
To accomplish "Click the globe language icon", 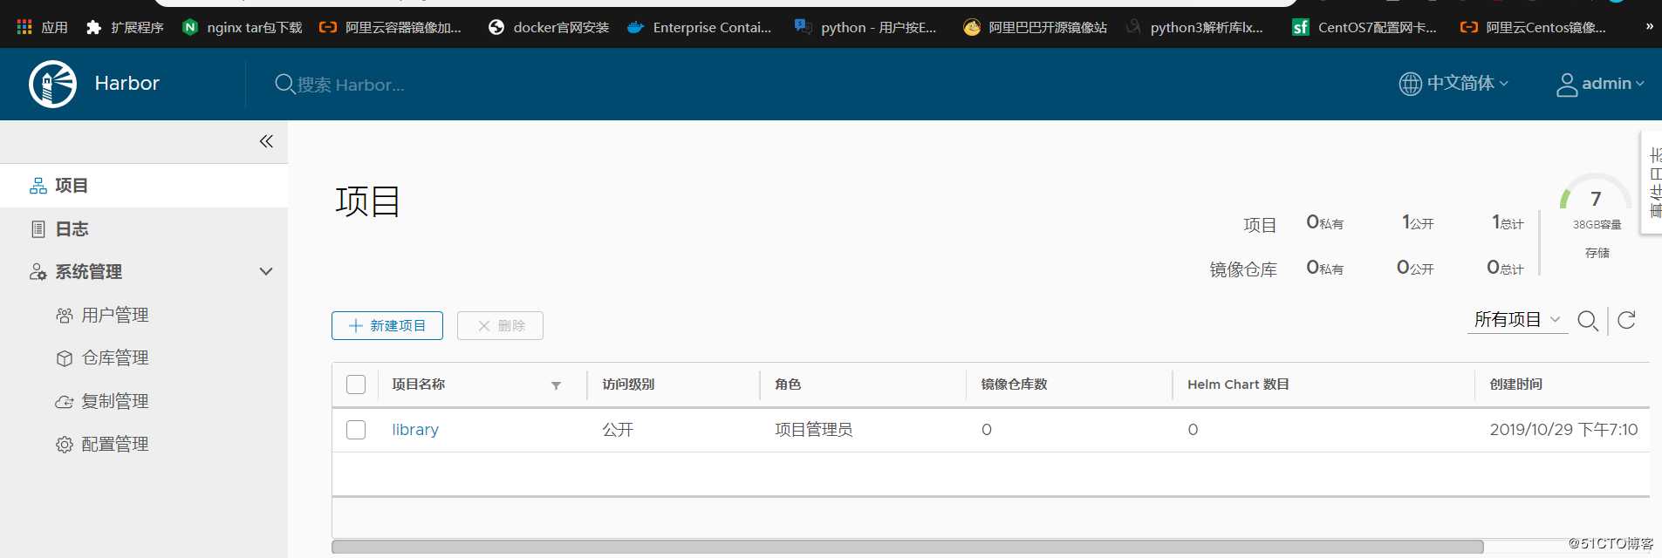I will [1410, 84].
